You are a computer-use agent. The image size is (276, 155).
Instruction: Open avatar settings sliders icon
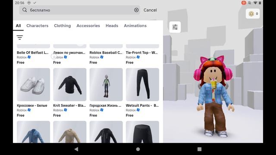coord(175,27)
